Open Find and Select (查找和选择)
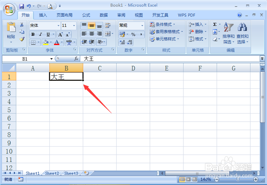Viewport: 267px width, 185px height. pos(242,33)
